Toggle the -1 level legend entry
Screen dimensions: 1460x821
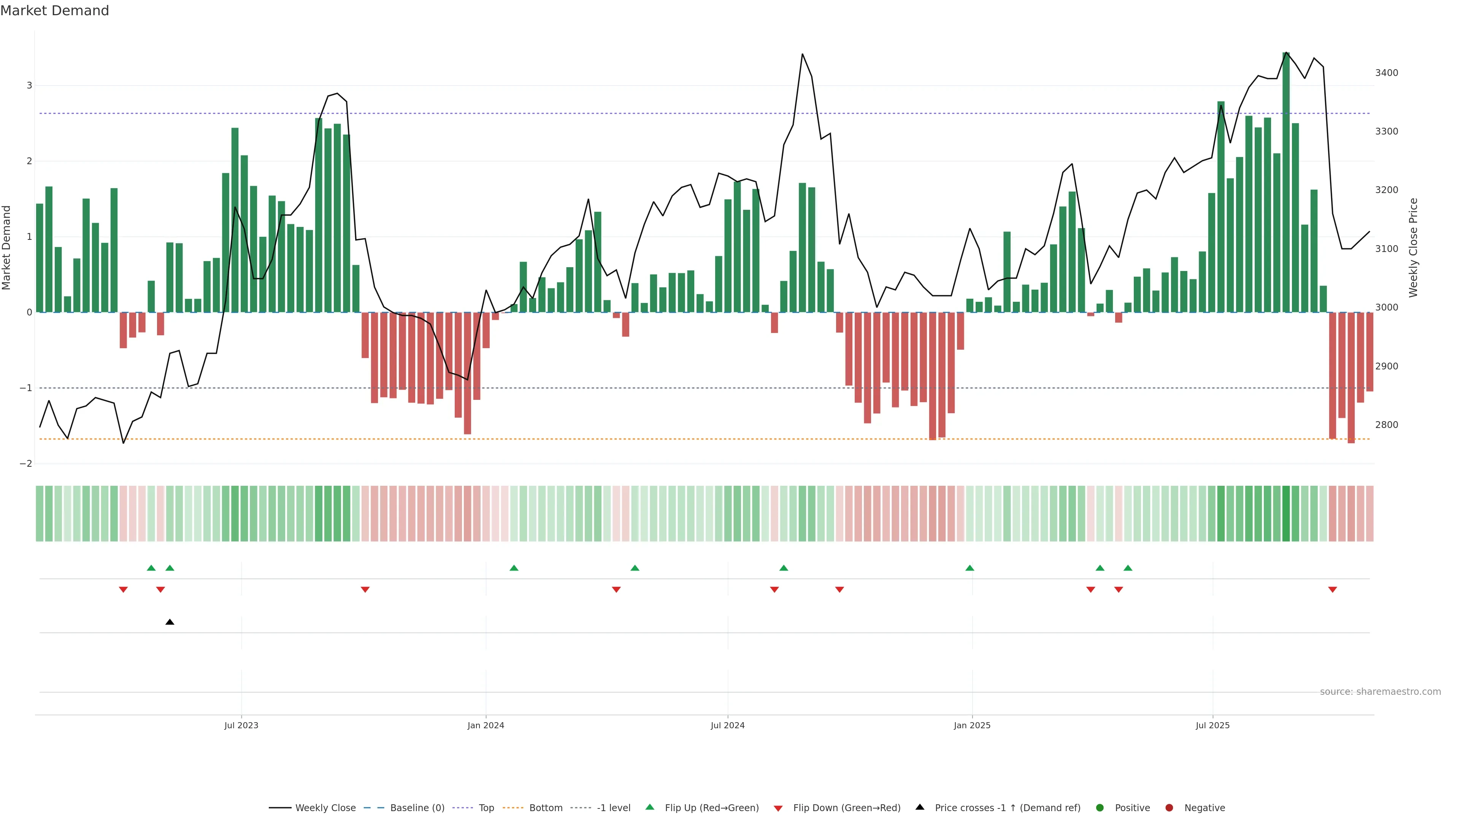click(x=613, y=808)
